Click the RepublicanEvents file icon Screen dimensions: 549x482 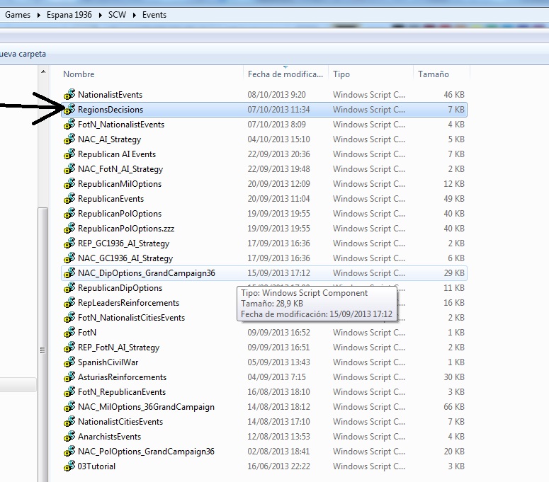pyautogui.click(x=69, y=199)
